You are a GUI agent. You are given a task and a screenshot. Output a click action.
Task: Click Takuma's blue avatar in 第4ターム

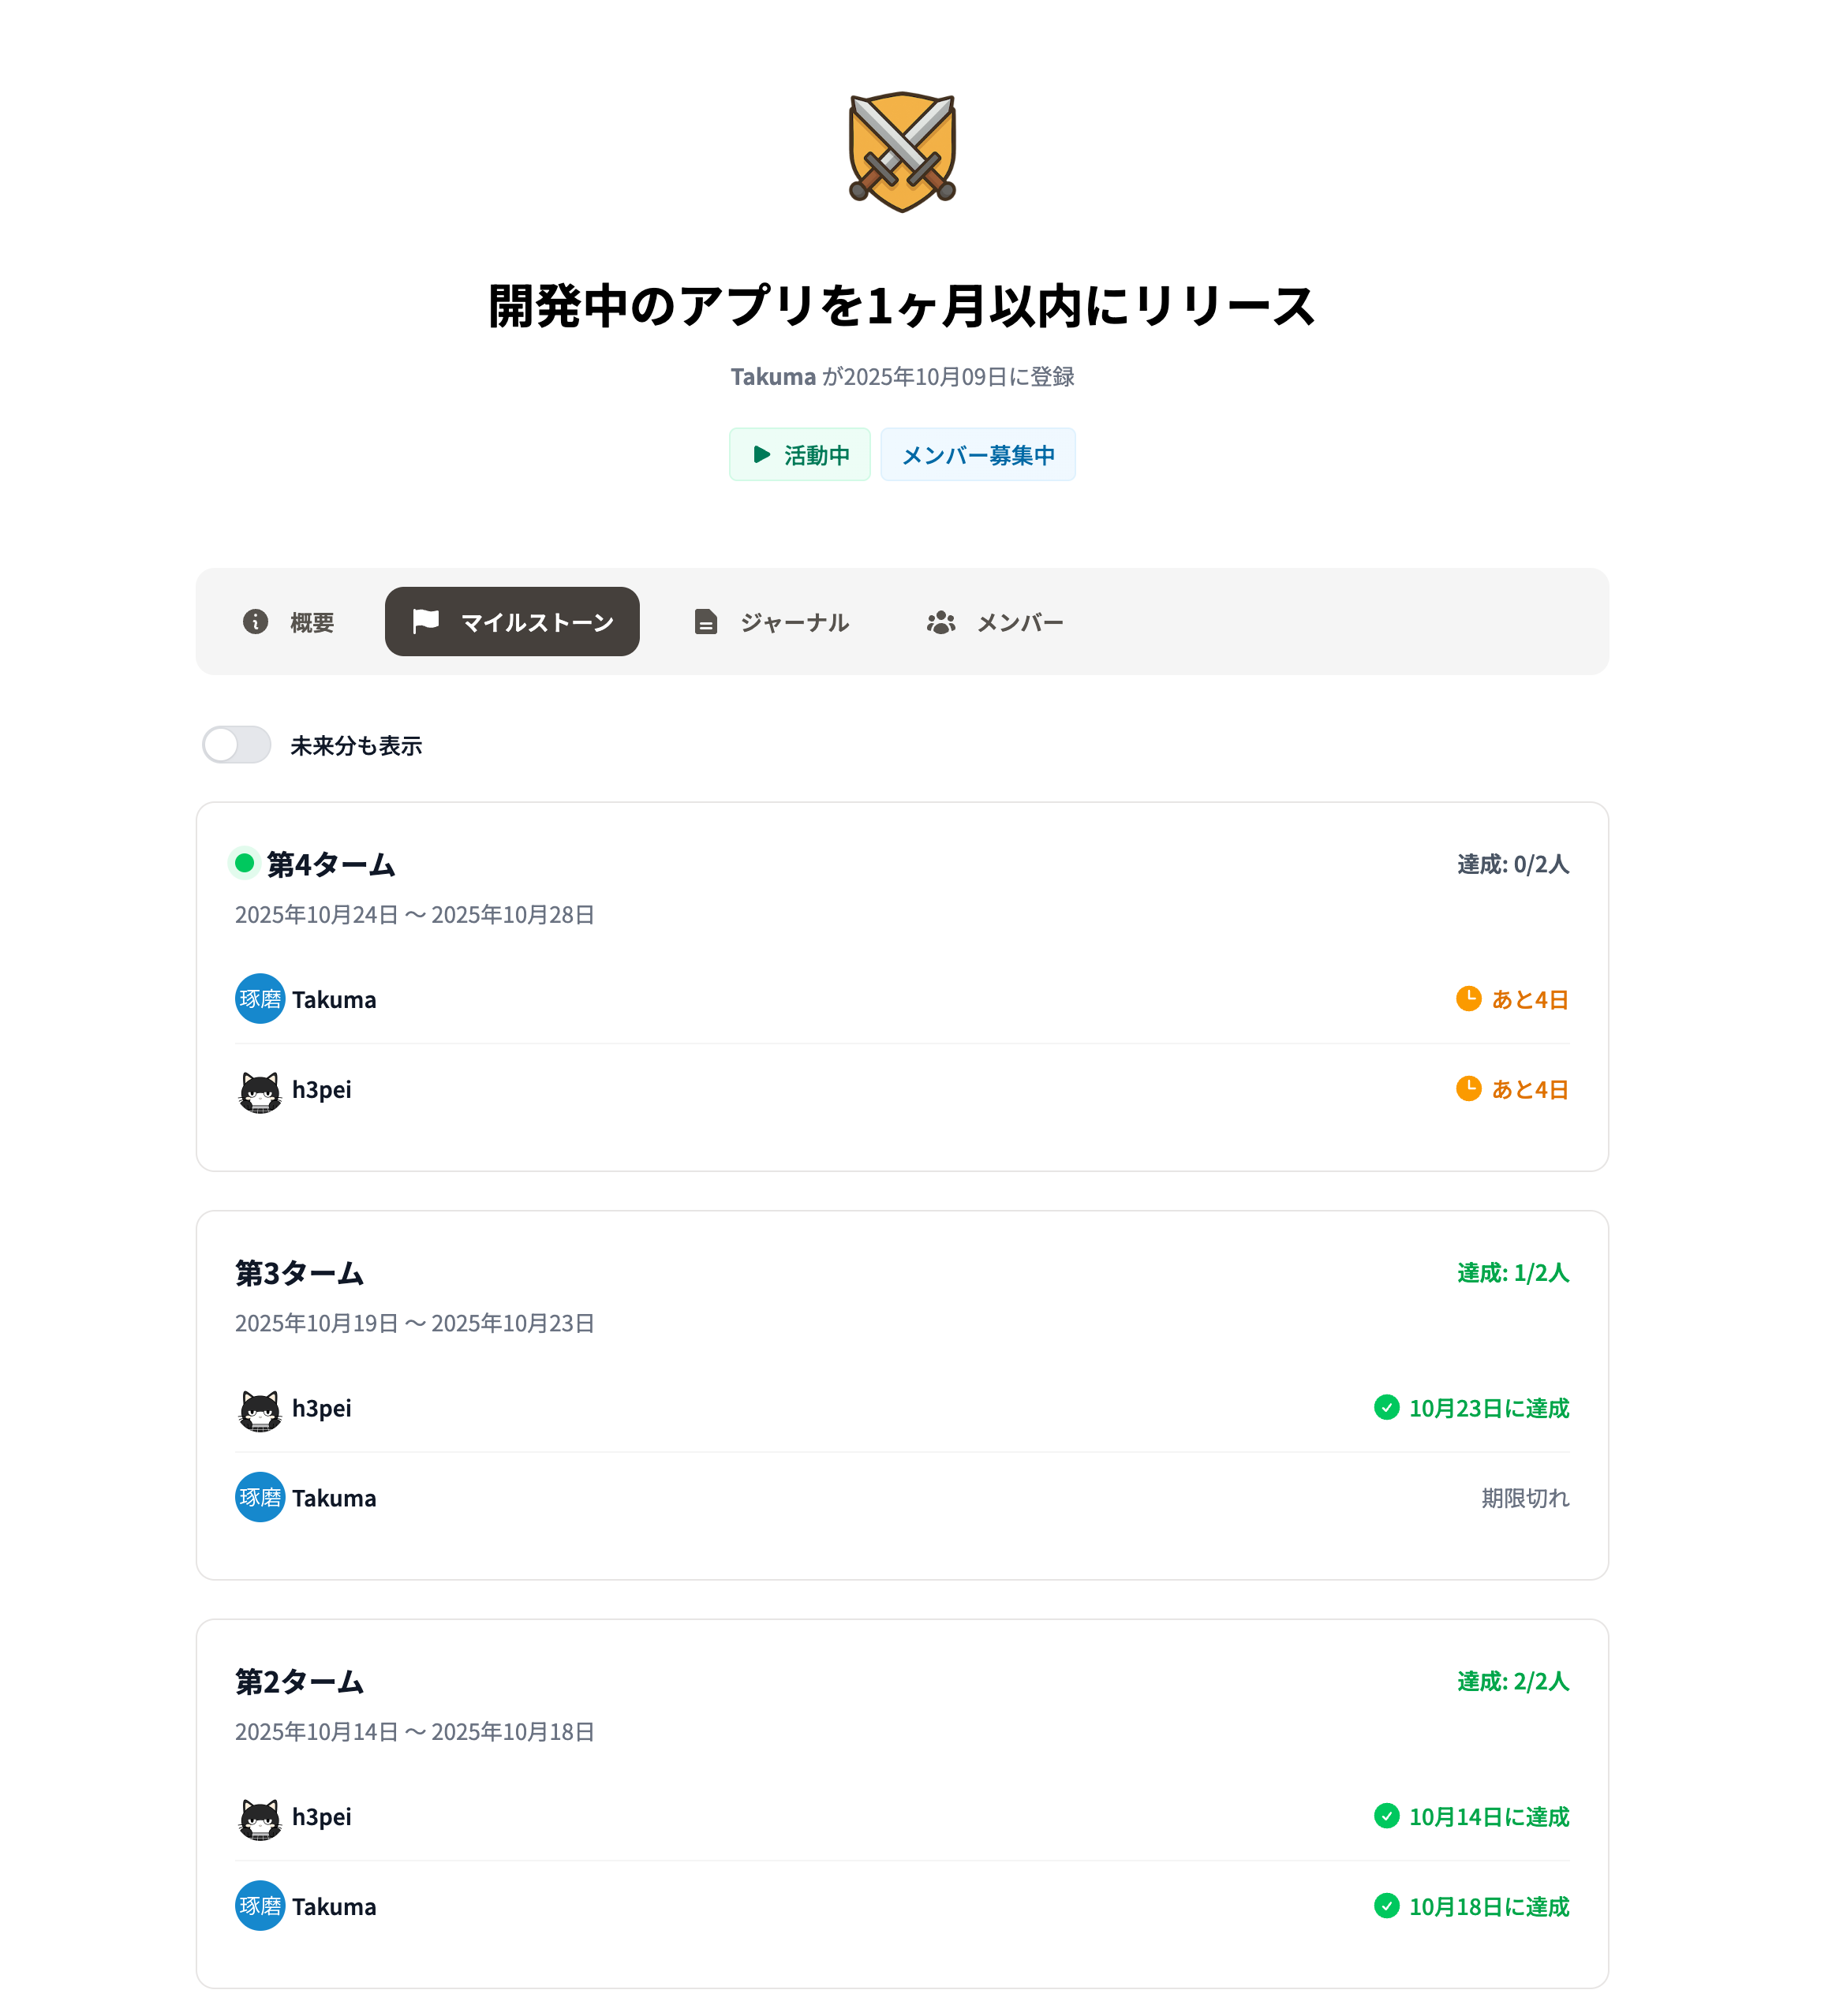point(259,998)
